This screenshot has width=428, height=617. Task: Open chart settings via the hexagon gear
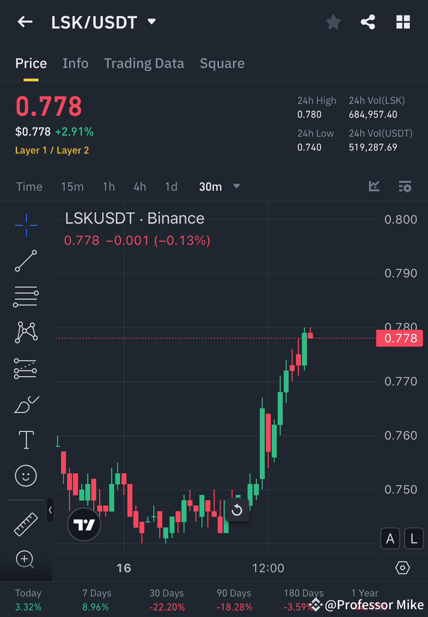coord(403,567)
